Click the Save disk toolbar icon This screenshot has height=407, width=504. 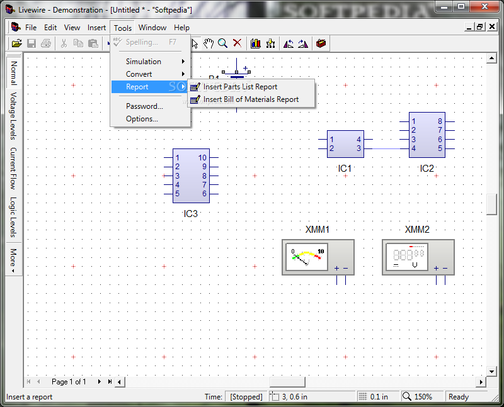click(x=31, y=43)
